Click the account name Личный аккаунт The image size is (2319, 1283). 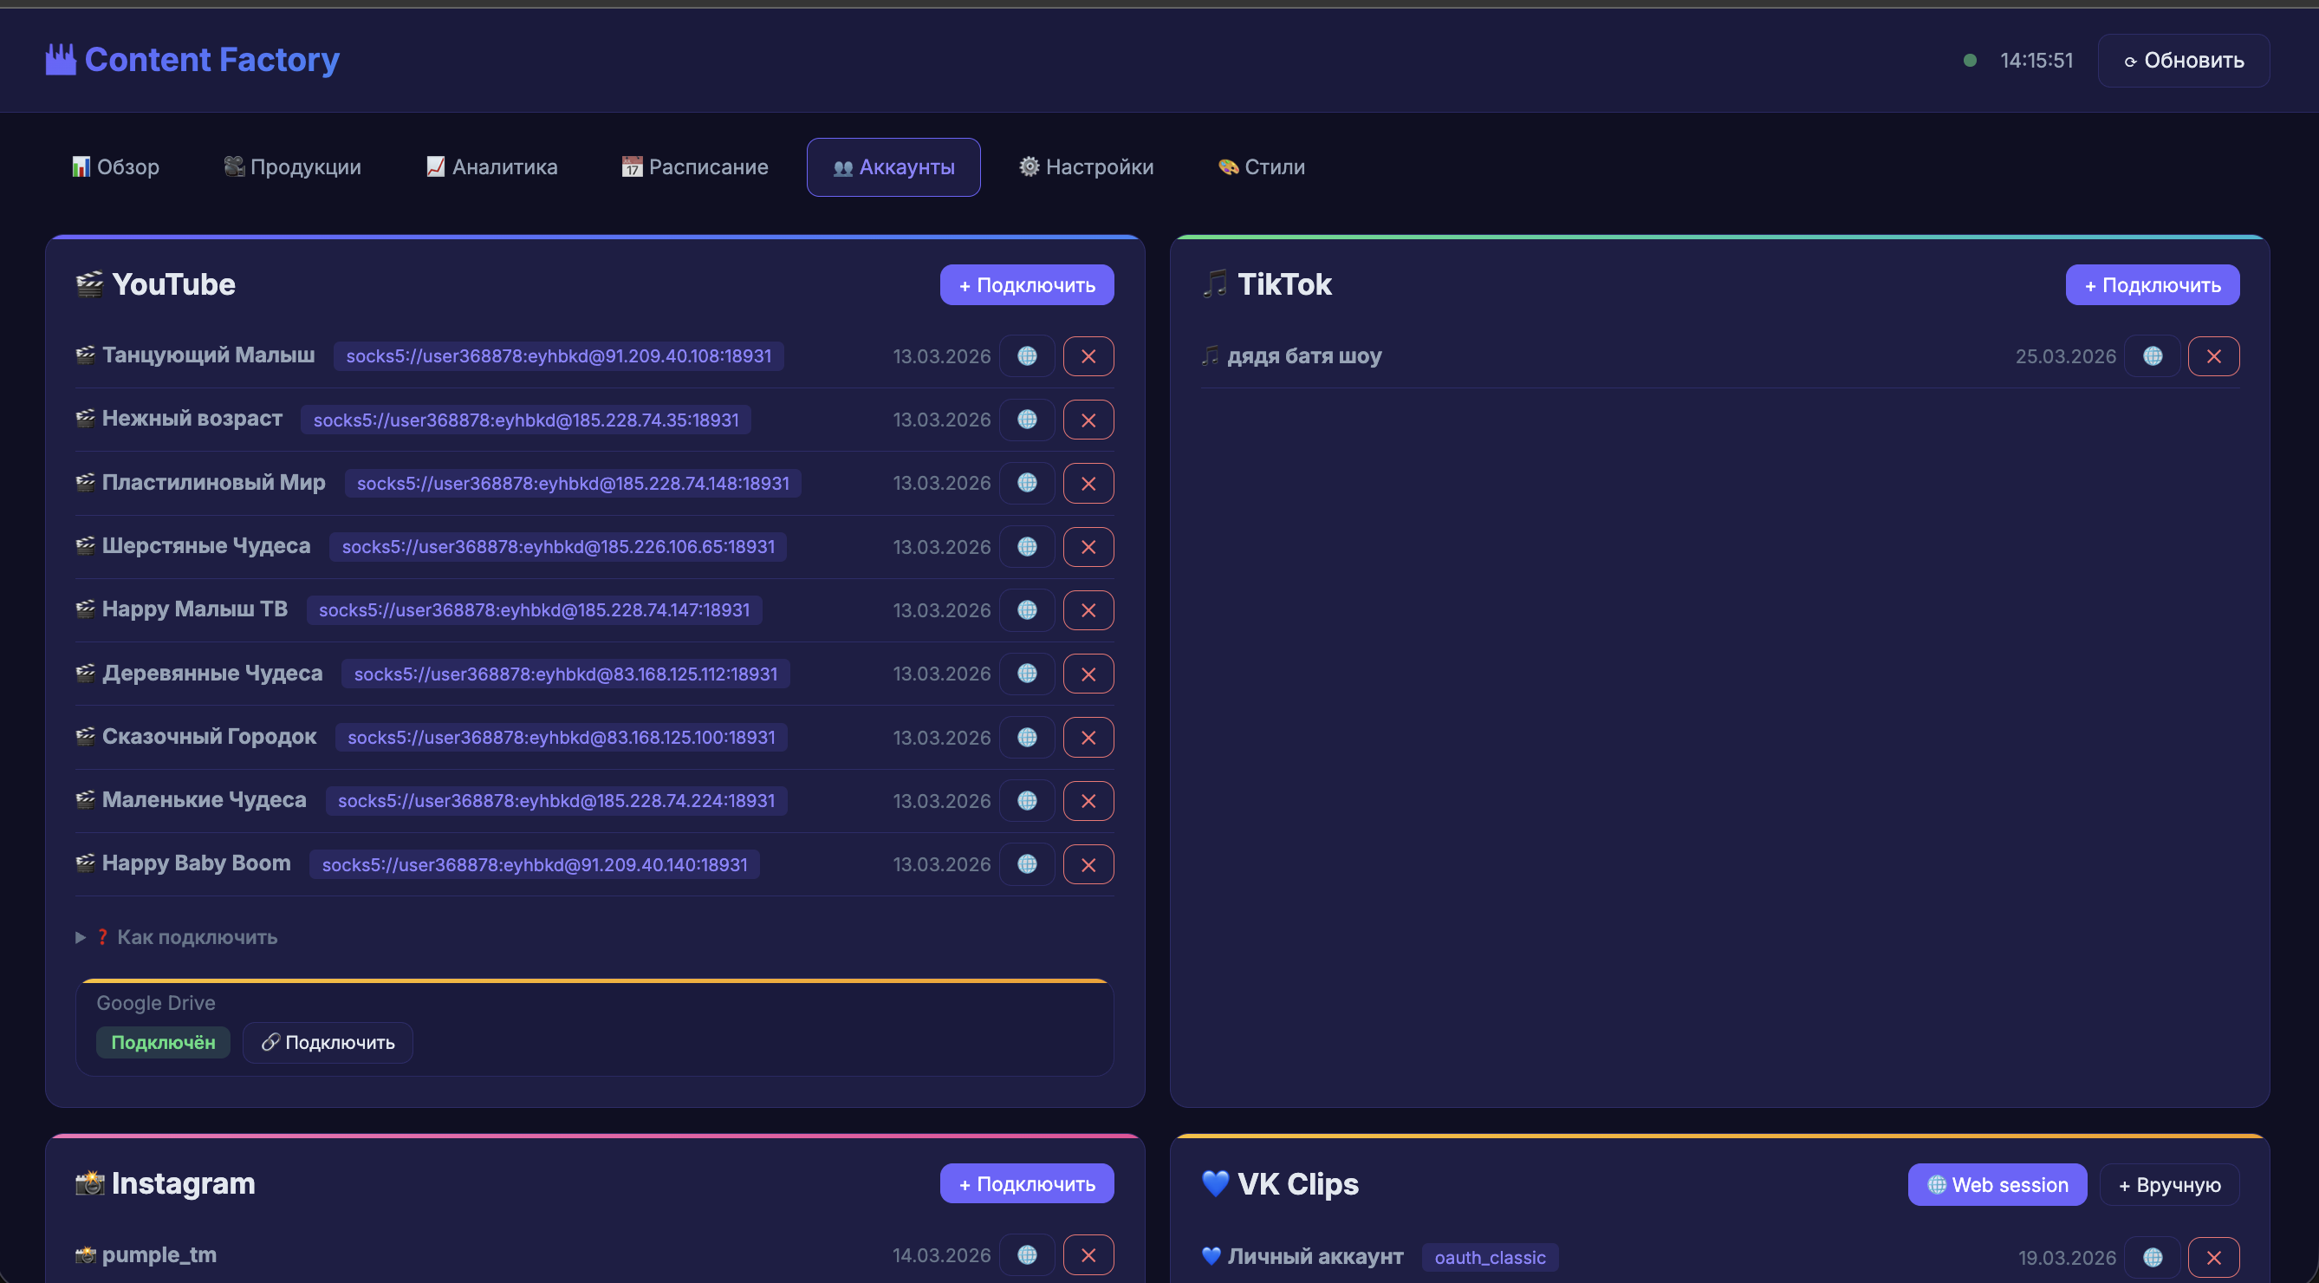click(1315, 1257)
